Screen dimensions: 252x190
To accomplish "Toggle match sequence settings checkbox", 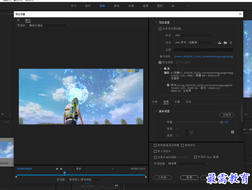I will tap(160, 29).
